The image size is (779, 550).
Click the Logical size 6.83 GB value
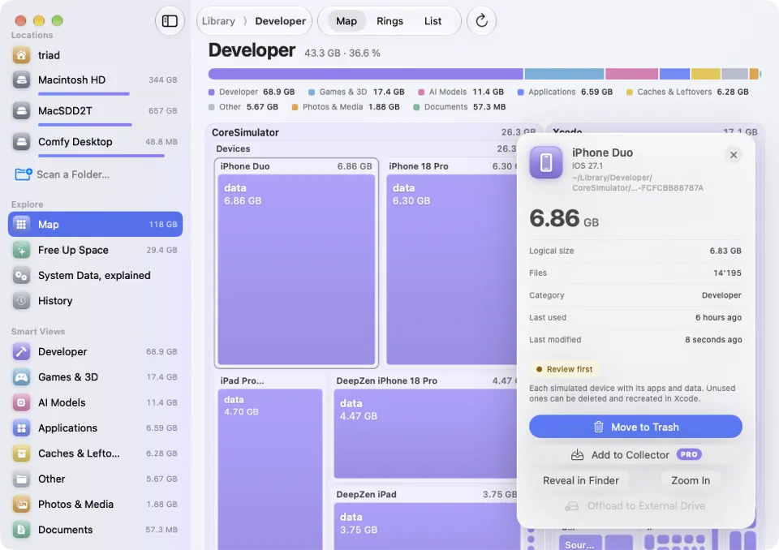click(725, 251)
